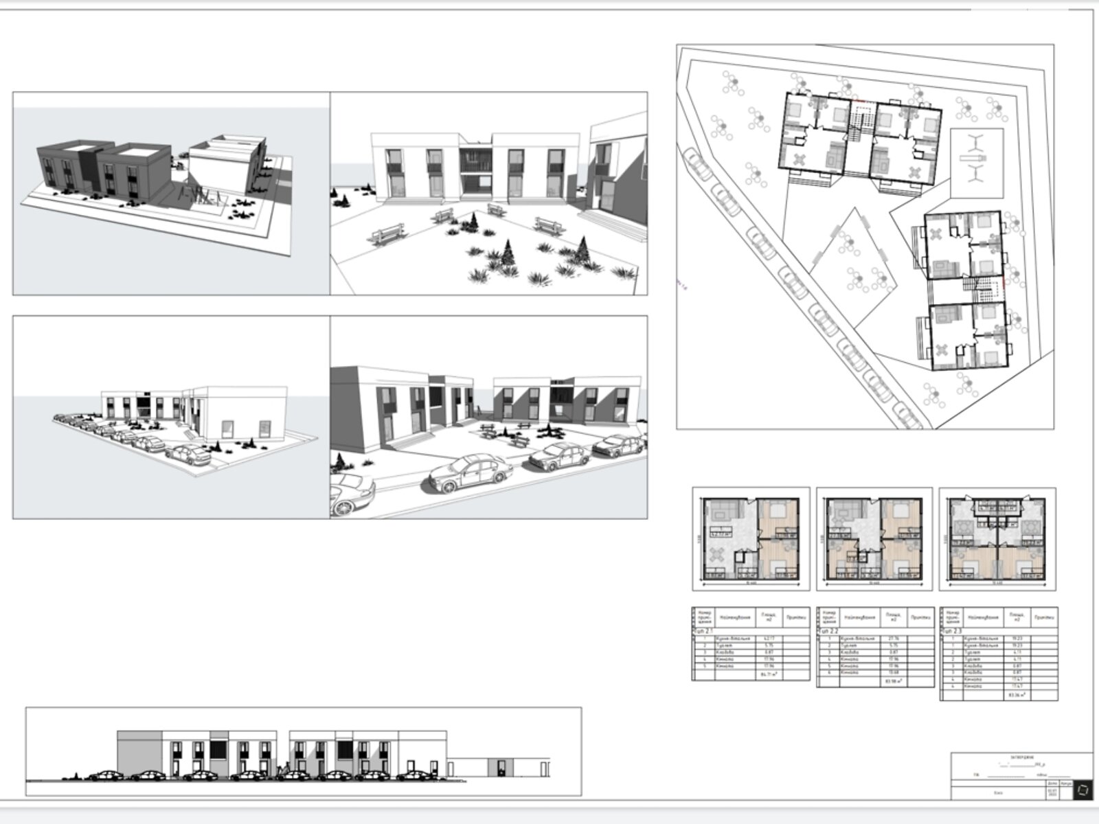Screen dimensions: 1099x824
Task: Select the long street elevation drawing at the bottom
Action: pyautogui.click(x=304, y=751)
